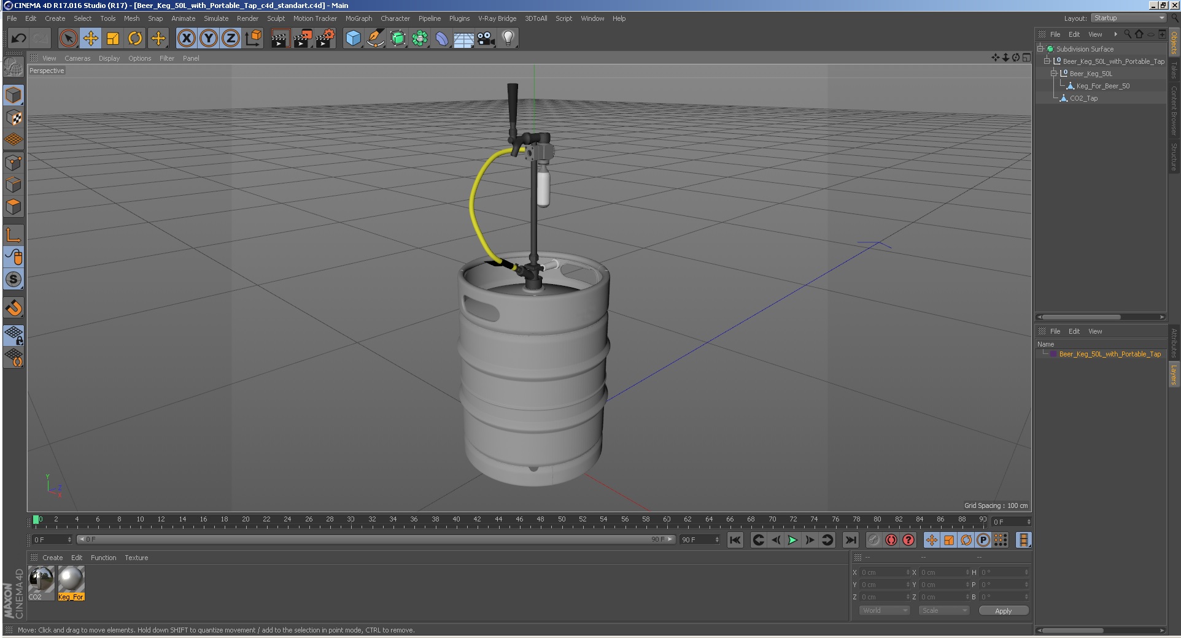Collapse the Subdivision Surface tree node
Screen dimensions: 1181x638
(1040, 49)
